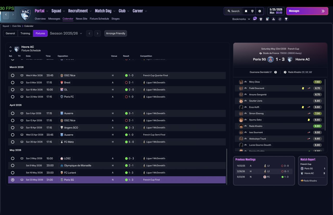Image resolution: width=333 pixels, height=215 pixels.
Task: Navigate forward with the history forward arrow
Action: coord(12,15)
